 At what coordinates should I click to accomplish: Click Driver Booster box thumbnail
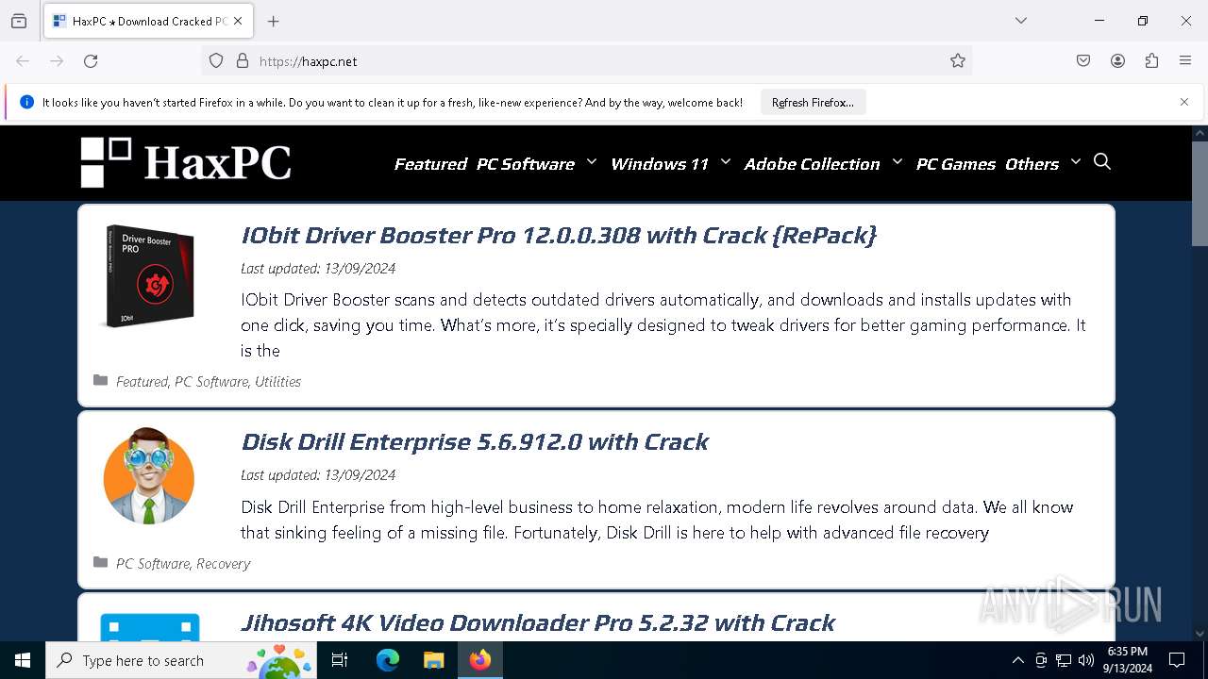tap(149, 275)
